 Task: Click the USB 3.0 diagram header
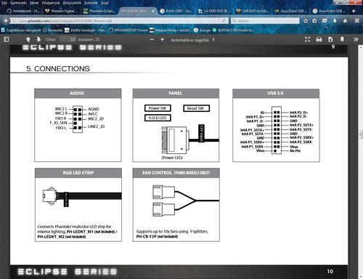pyautogui.click(x=276, y=93)
